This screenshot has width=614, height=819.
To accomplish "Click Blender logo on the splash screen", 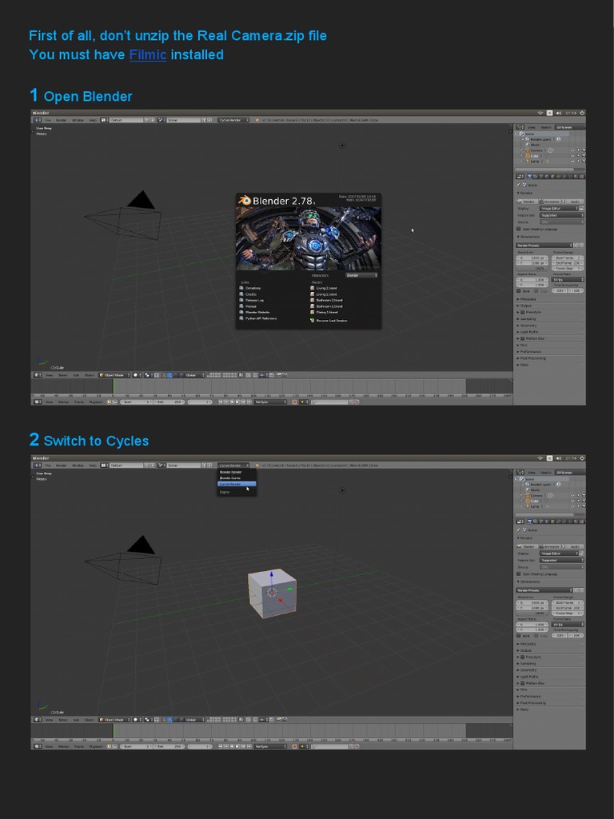I will click(x=245, y=201).
